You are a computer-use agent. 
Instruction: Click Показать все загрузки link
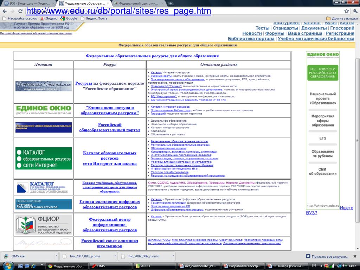330,256
